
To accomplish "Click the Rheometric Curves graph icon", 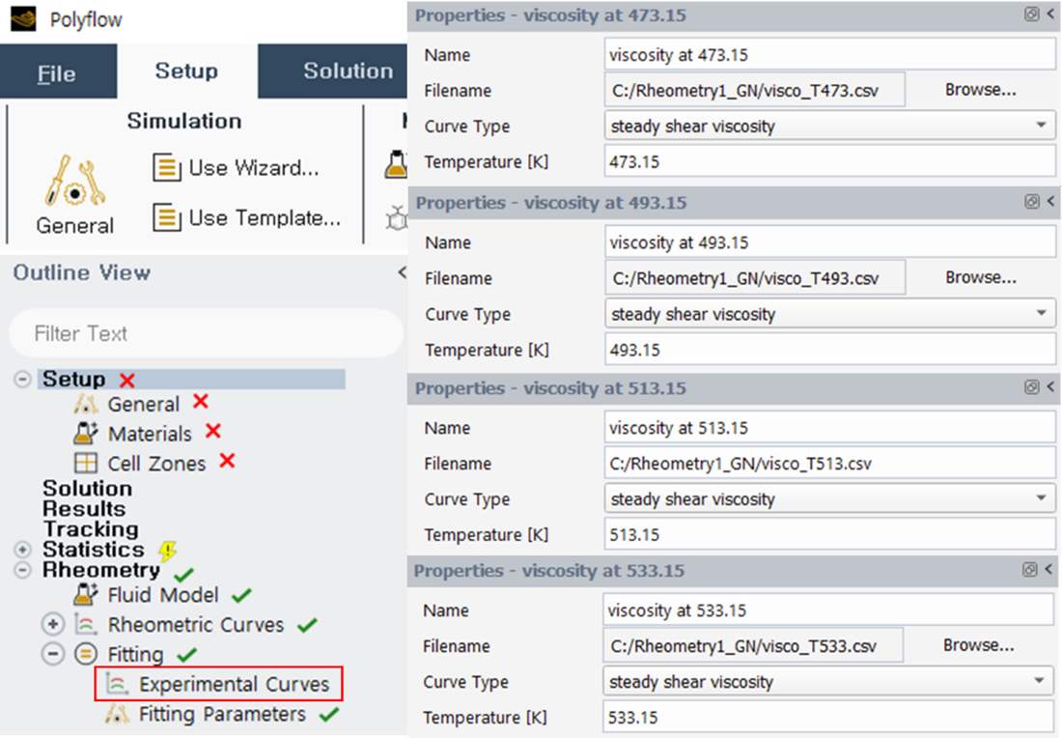I will click(x=86, y=625).
